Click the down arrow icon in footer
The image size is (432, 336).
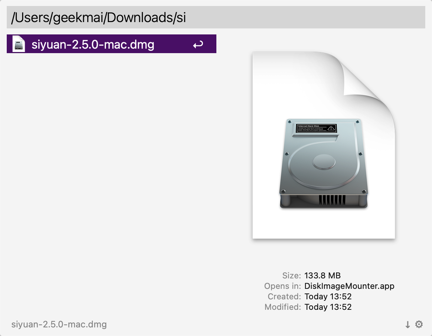(x=407, y=324)
